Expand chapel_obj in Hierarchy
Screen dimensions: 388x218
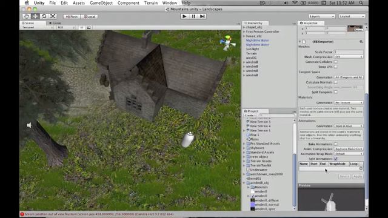point(244,27)
